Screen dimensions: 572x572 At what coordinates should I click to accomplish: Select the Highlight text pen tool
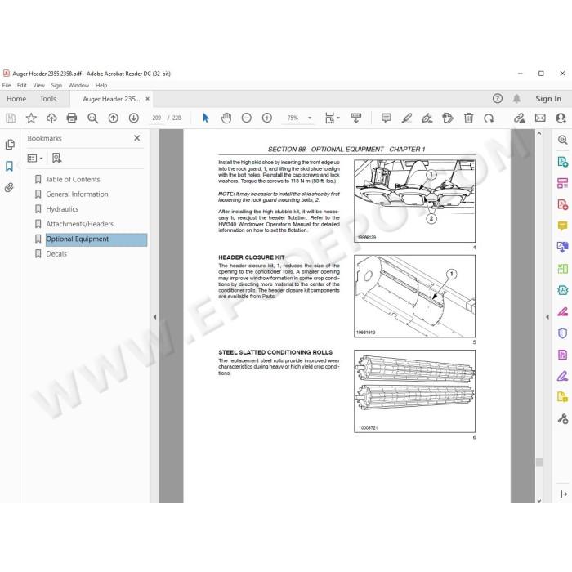(407, 118)
